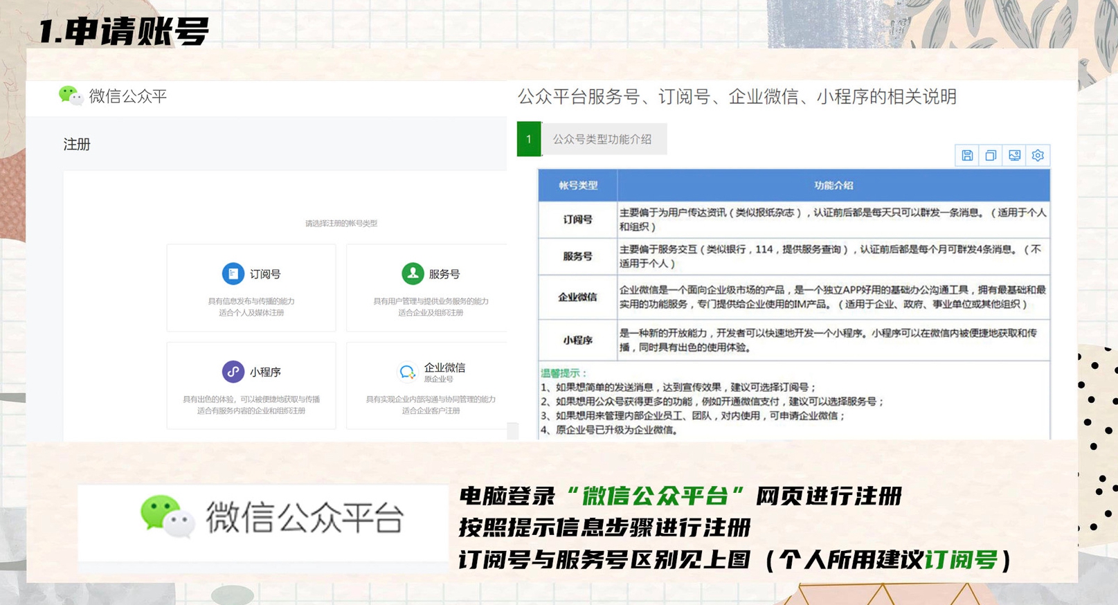Click the picture icon above the table
This screenshot has height=605, width=1118.
pos(1014,156)
